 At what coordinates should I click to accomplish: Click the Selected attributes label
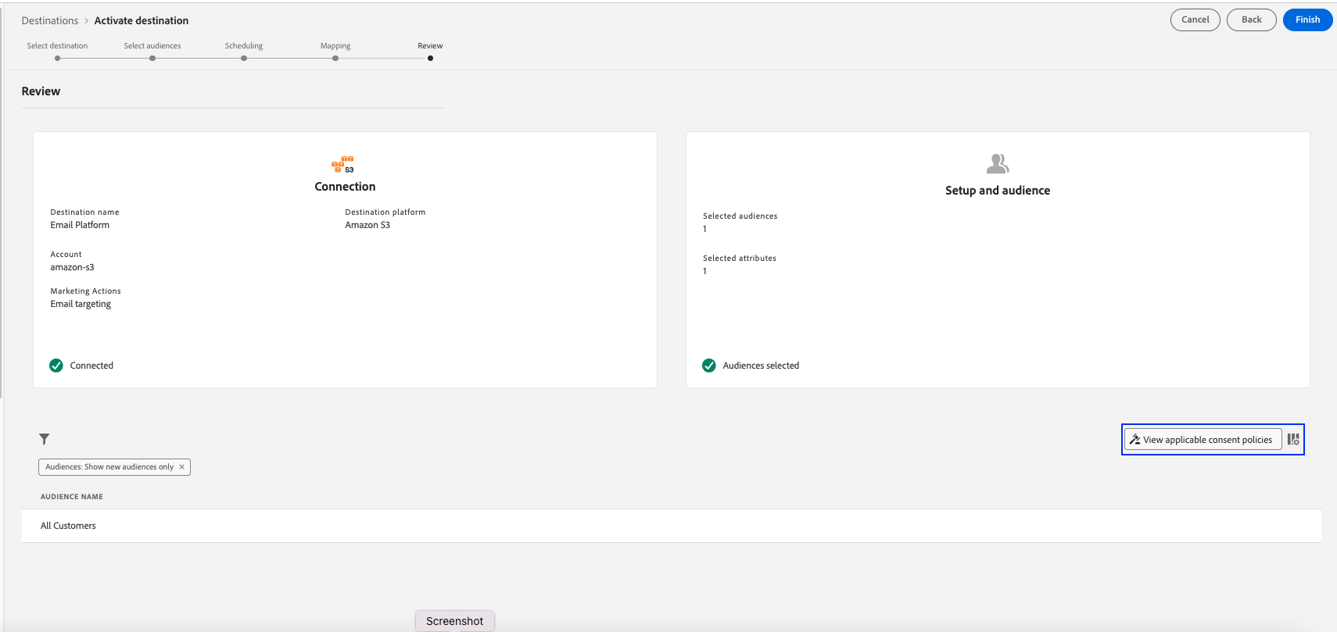(x=739, y=259)
